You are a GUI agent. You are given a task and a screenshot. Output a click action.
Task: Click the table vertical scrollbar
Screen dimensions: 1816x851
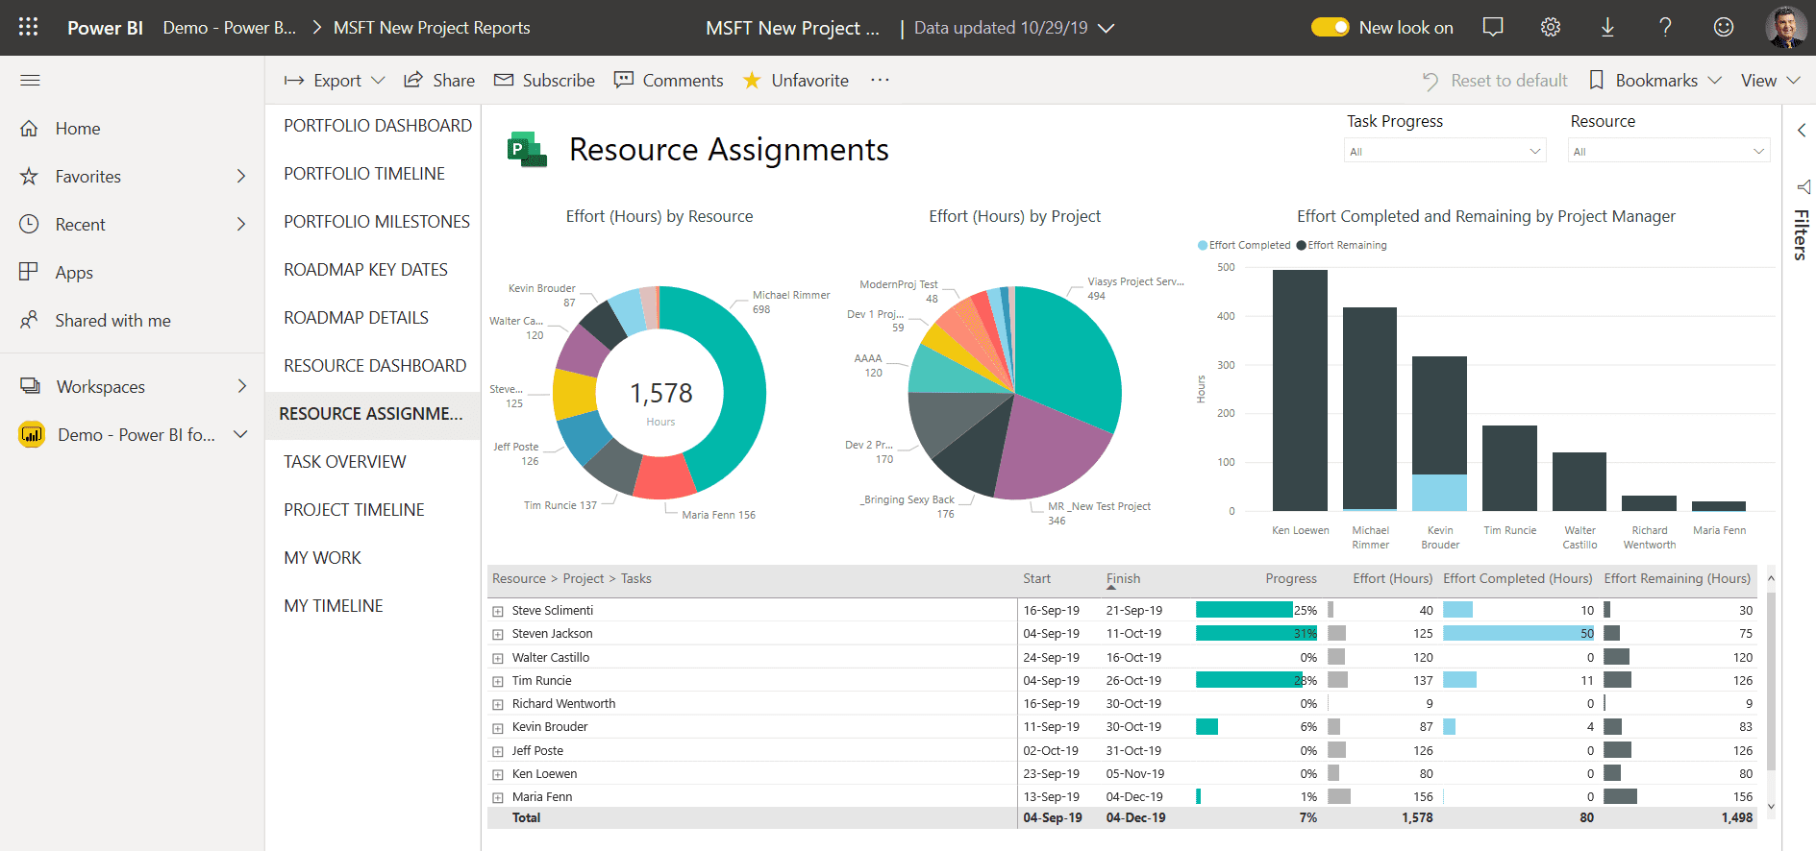1771,682
